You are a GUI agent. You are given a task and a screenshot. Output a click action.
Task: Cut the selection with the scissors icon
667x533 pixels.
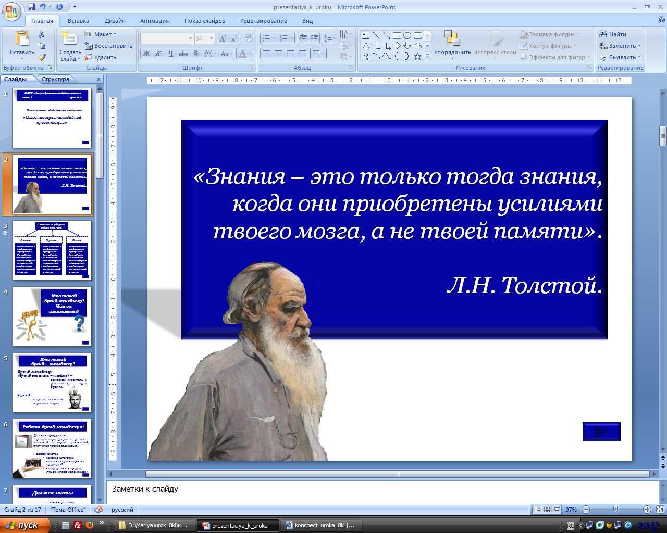(42, 34)
